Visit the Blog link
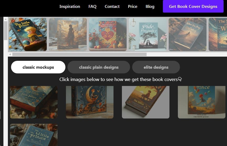The width and height of the screenshot is (227, 146). (x=150, y=7)
